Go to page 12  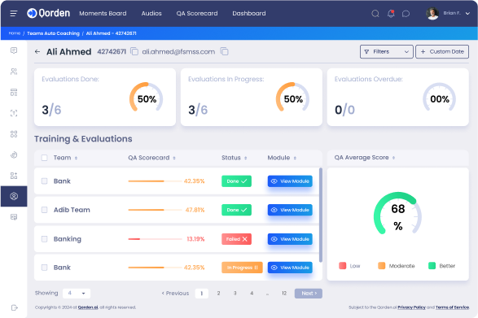284,294
